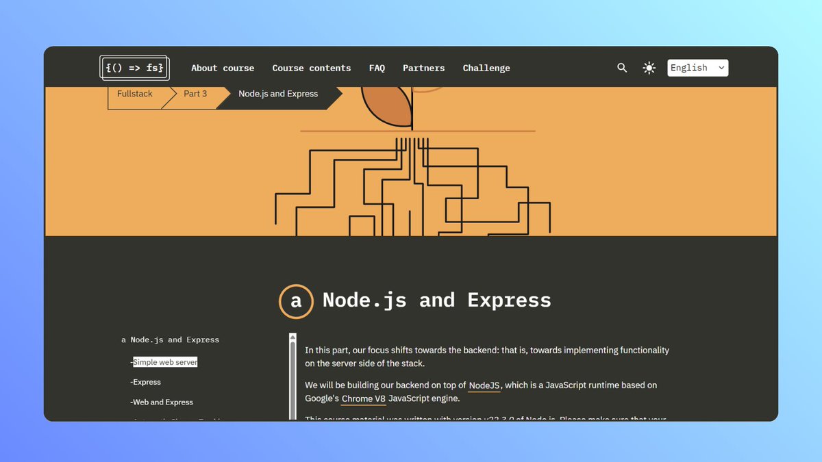The width and height of the screenshot is (822, 462).
Task: Jump to Web and Express section
Action: pos(162,402)
